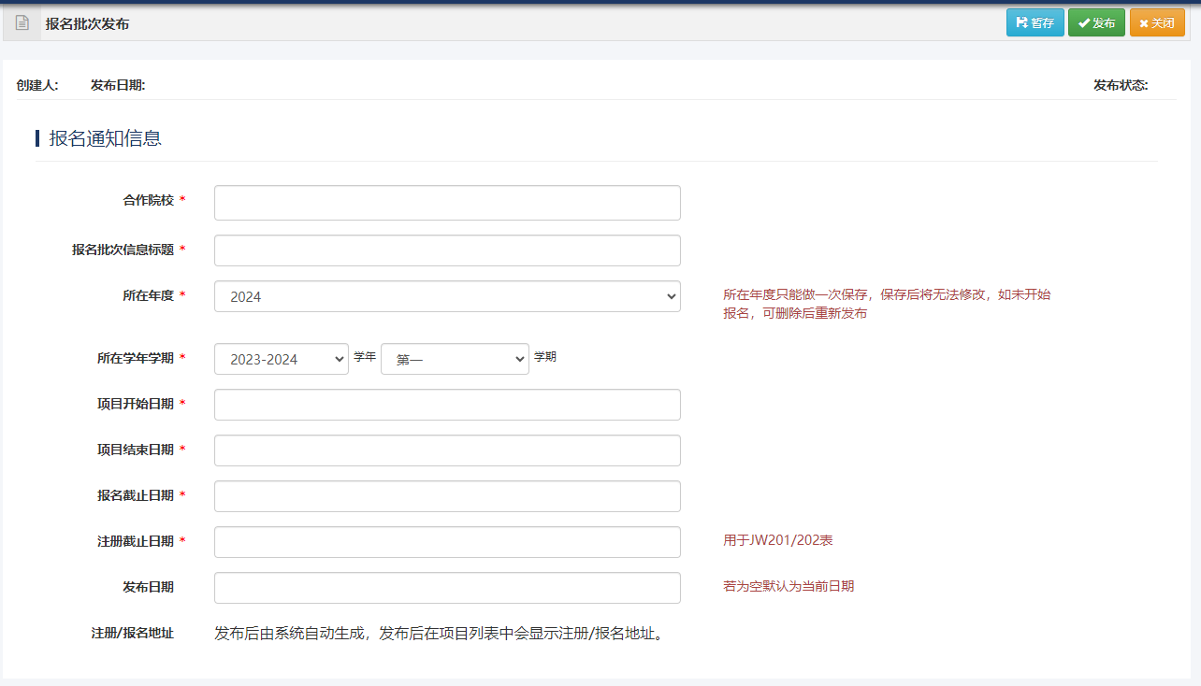
Task: Click the 暂存 save-draft button
Action: point(1035,23)
